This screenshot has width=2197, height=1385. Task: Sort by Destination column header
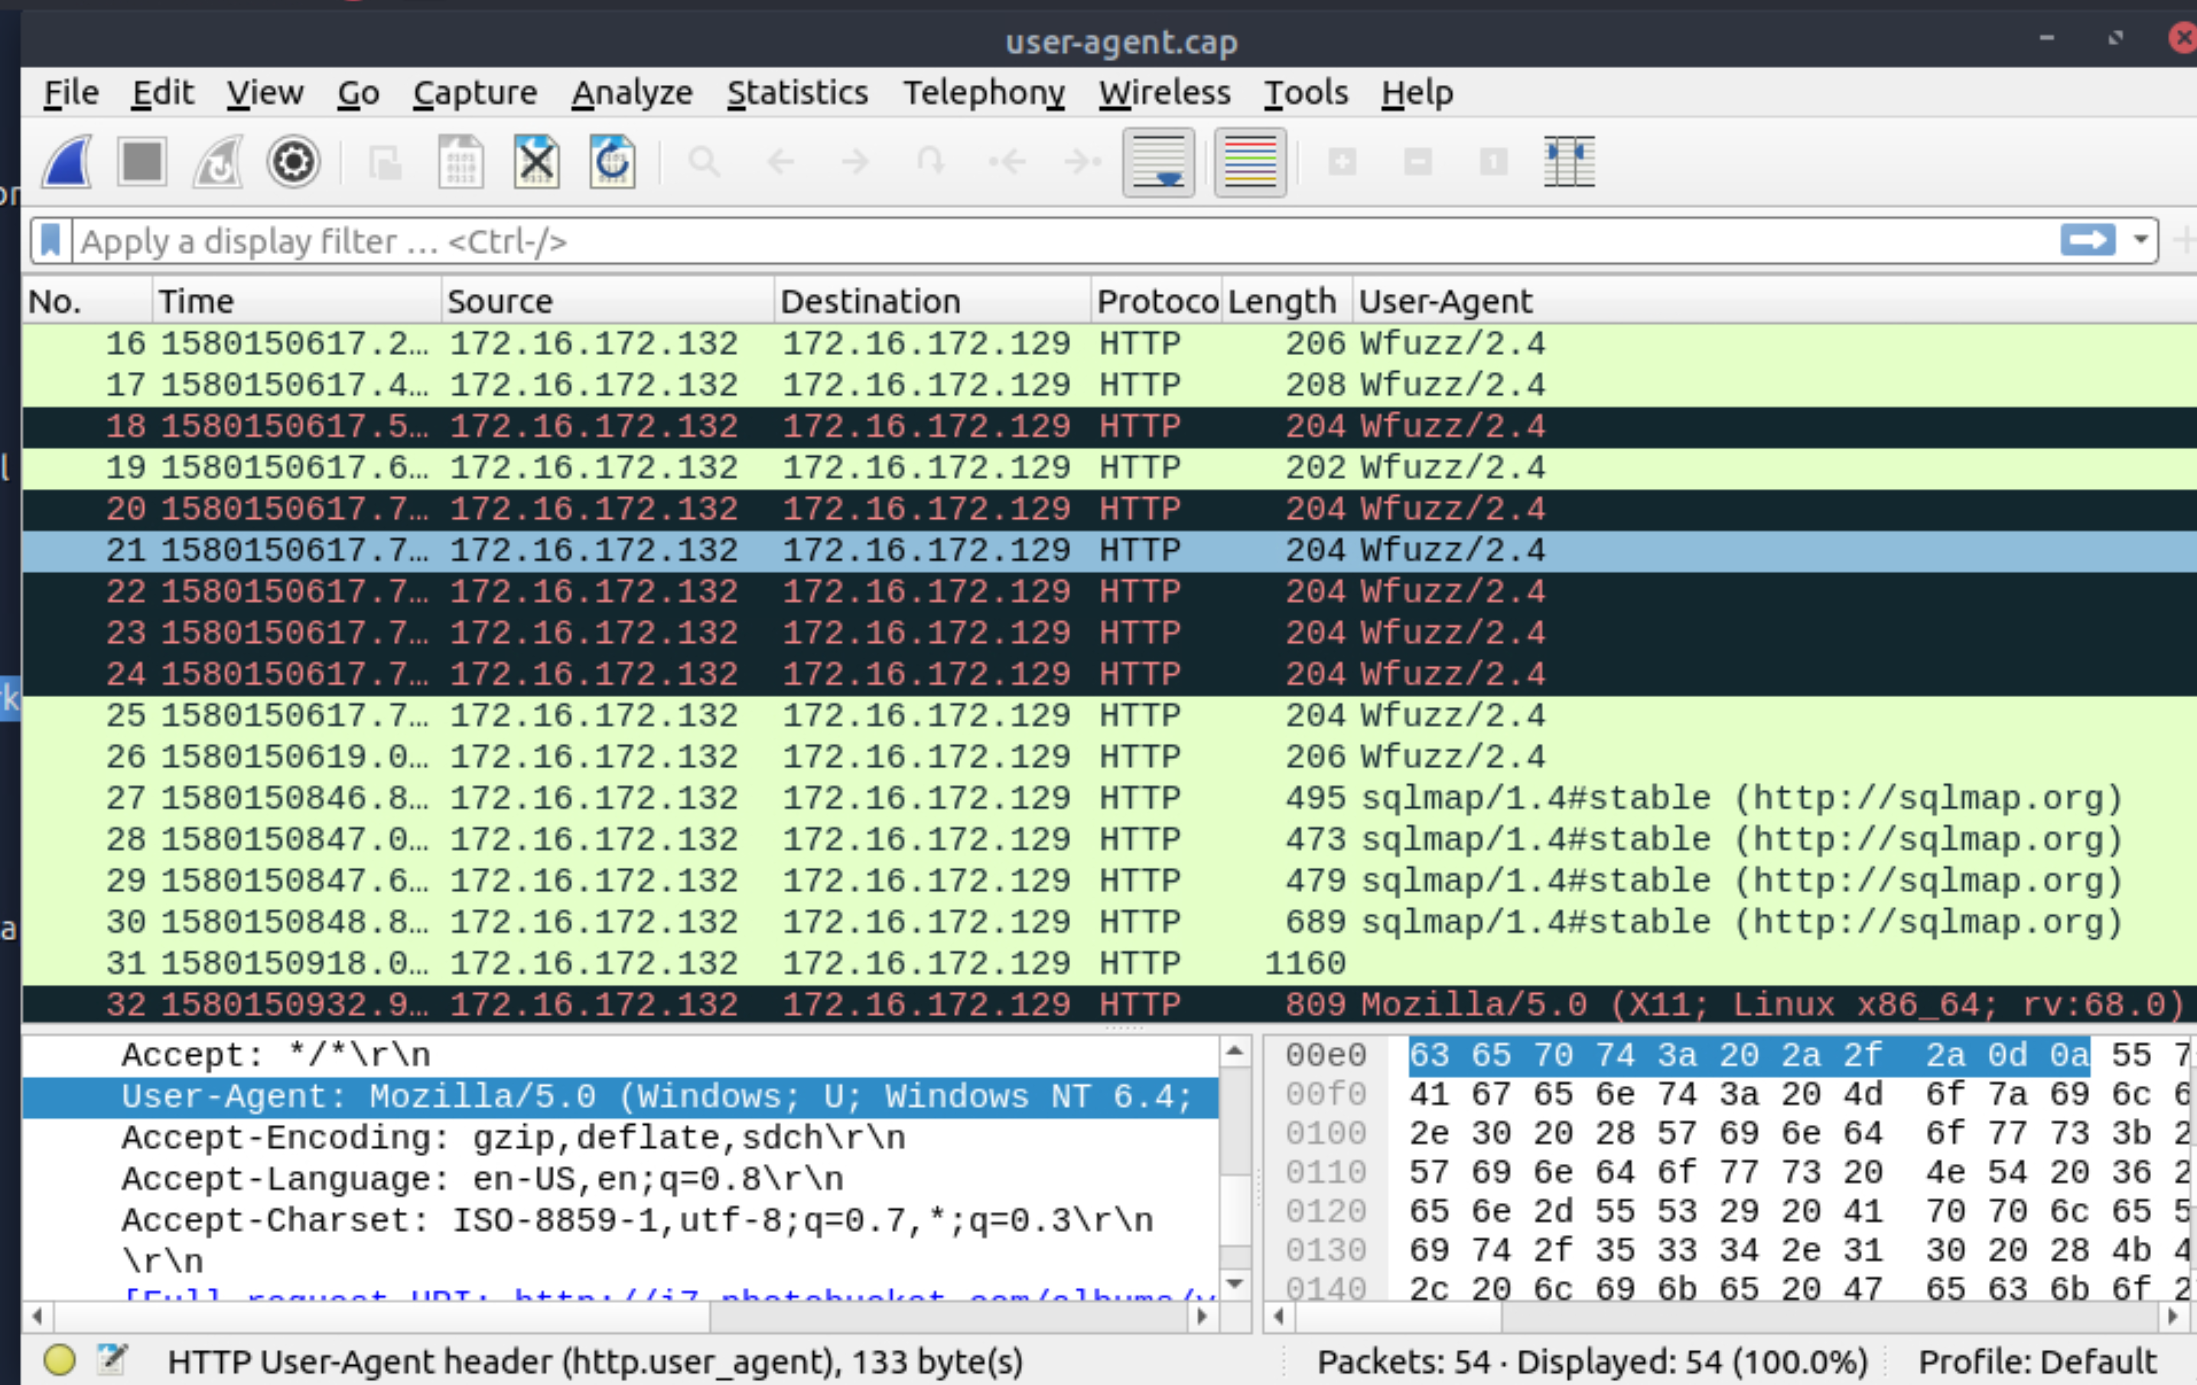933,301
